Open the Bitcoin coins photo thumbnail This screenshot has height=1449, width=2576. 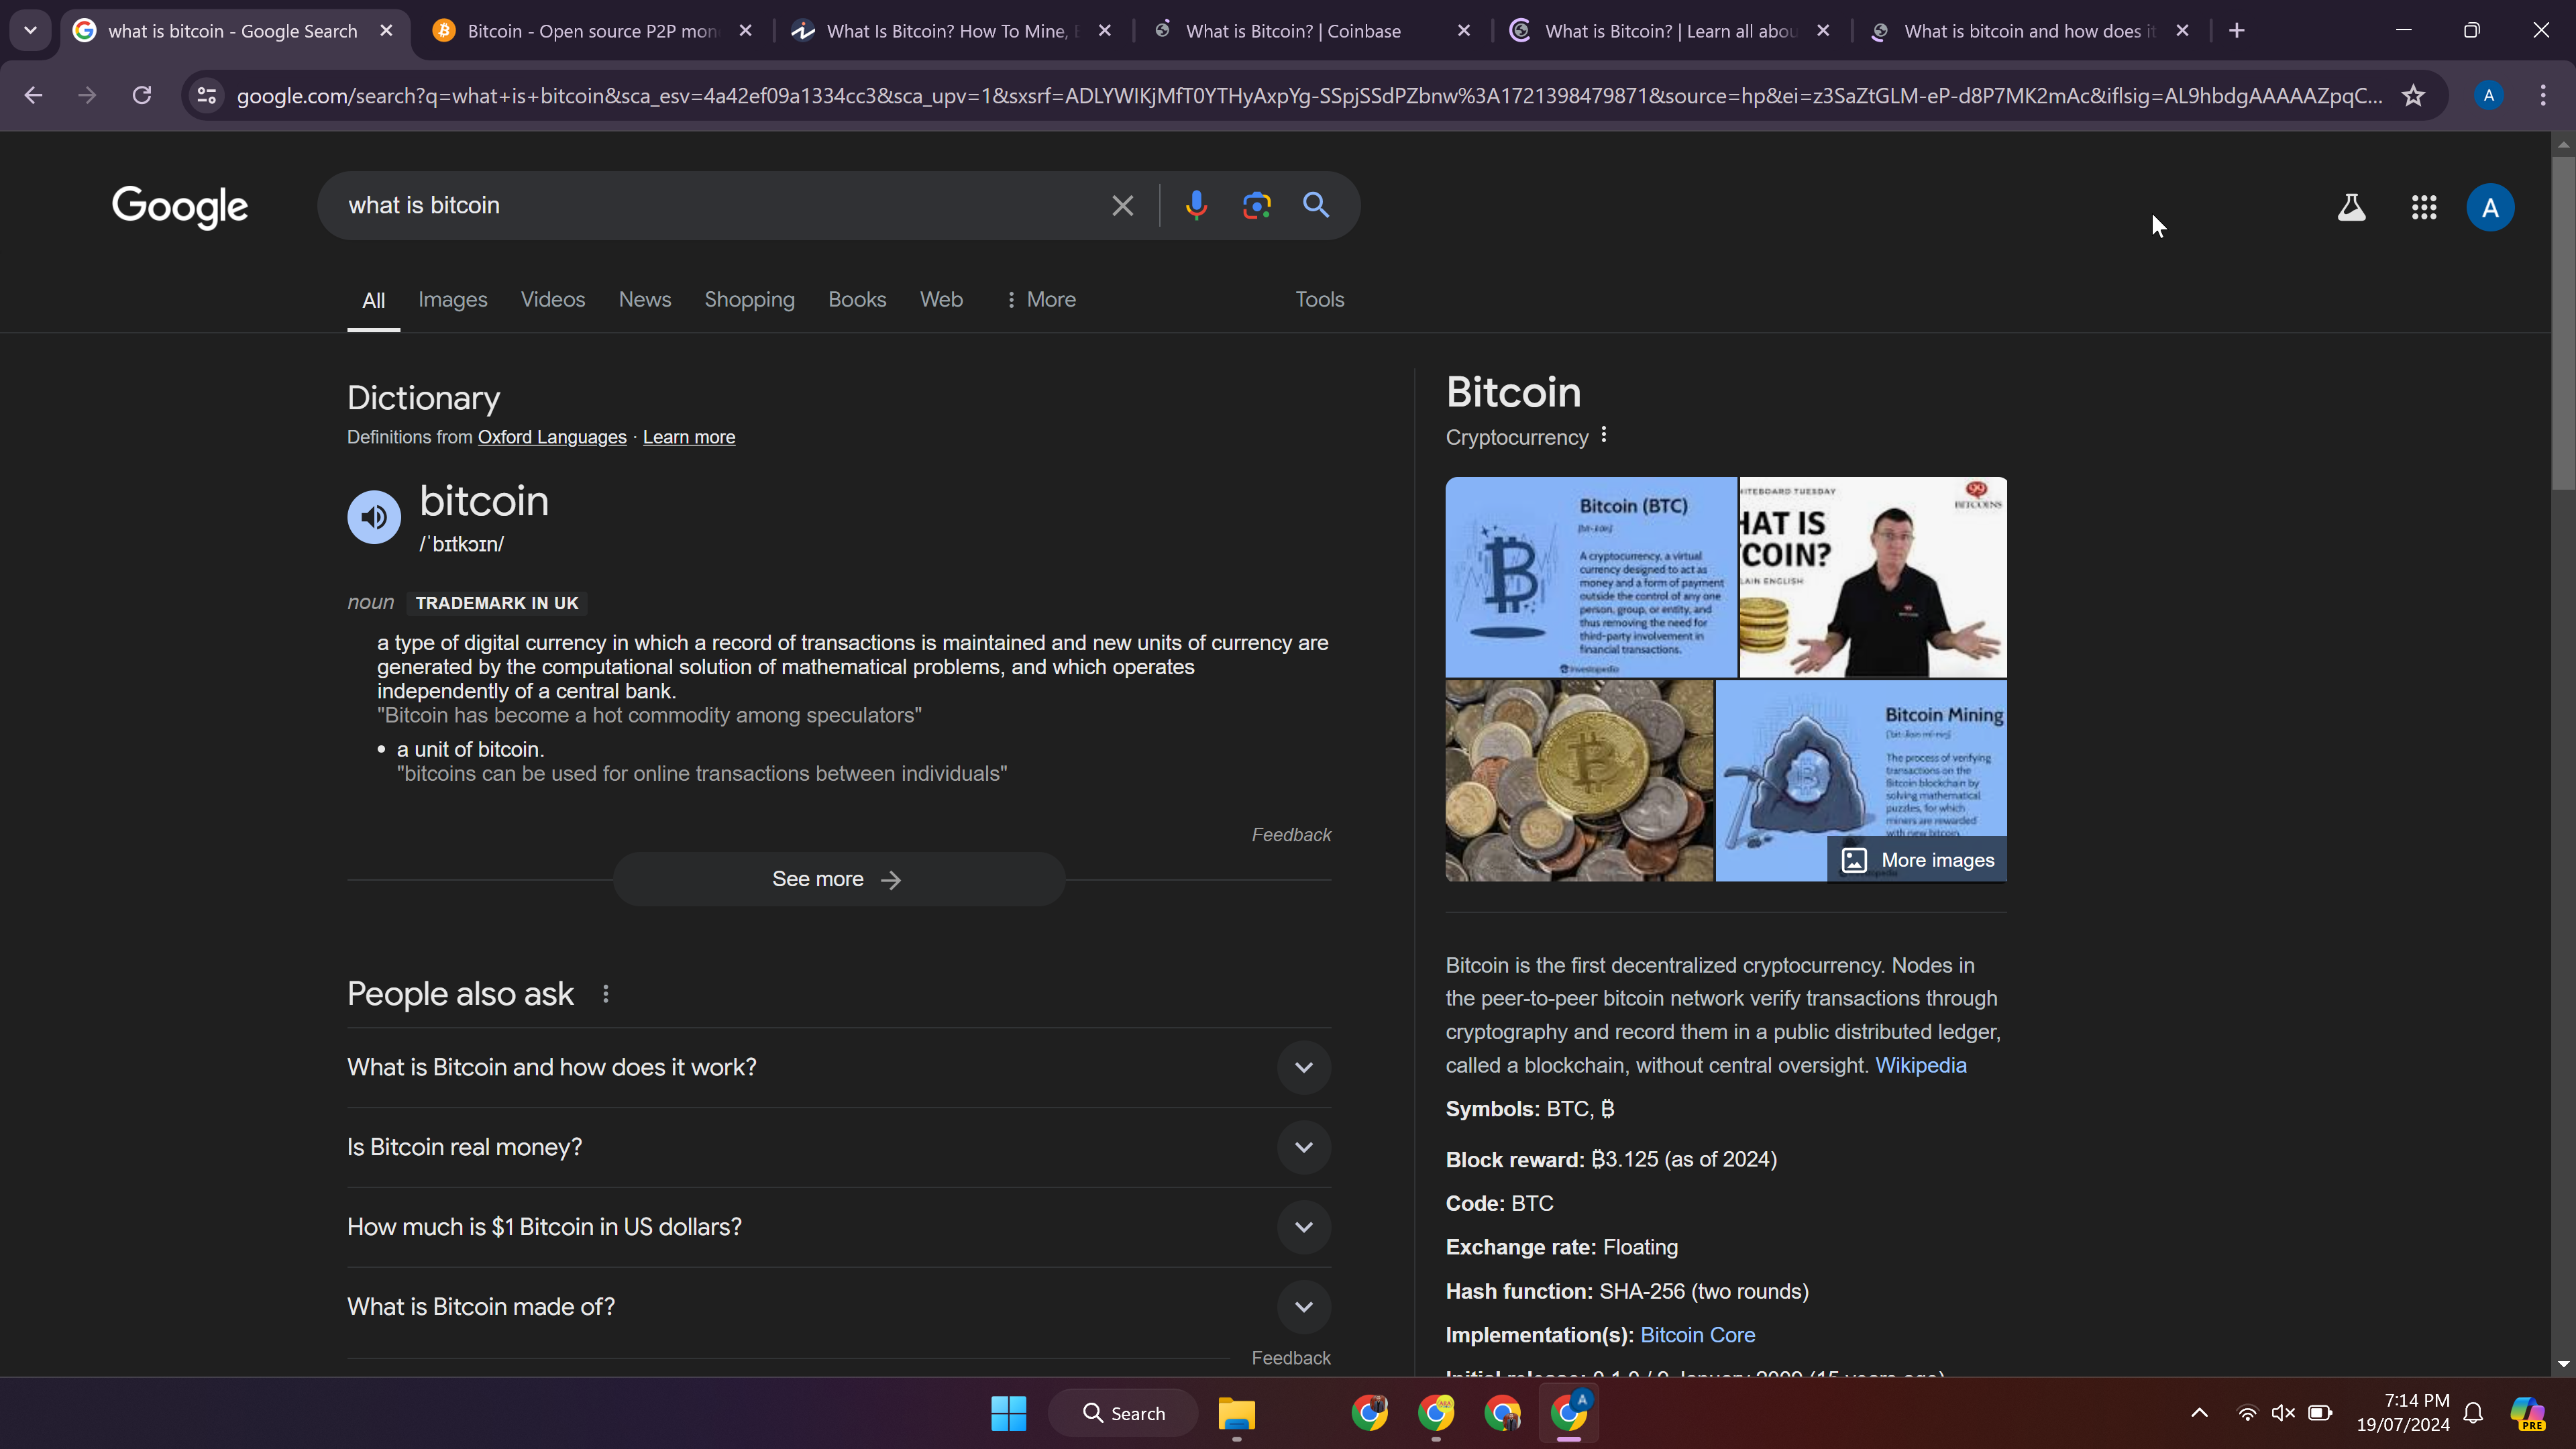pos(1579,781)
